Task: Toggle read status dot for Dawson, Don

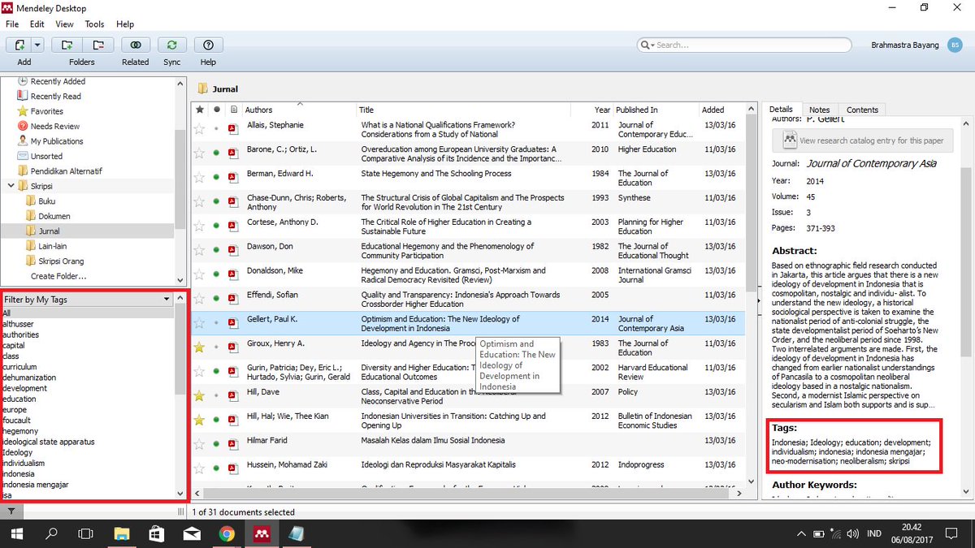Action: pyautogui.click(x=216, y=250)
